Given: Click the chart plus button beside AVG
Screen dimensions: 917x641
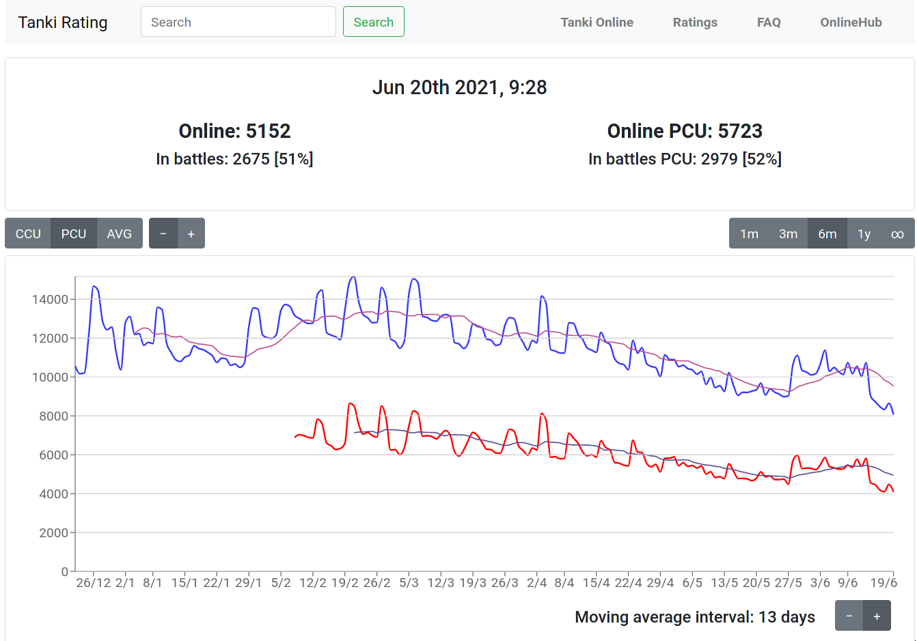Looking at the screenshot, I should (x=191, y=233).
